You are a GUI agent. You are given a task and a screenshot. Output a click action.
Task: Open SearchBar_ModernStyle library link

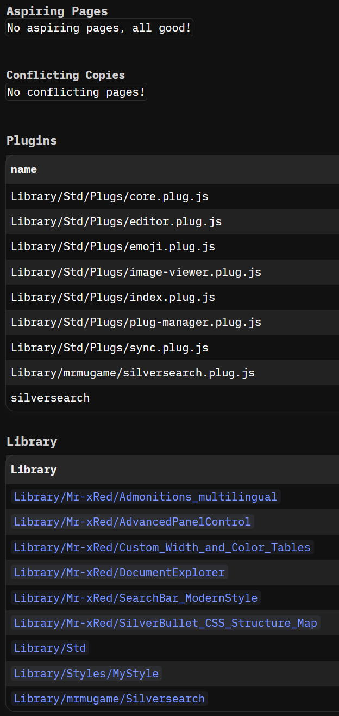136,598
